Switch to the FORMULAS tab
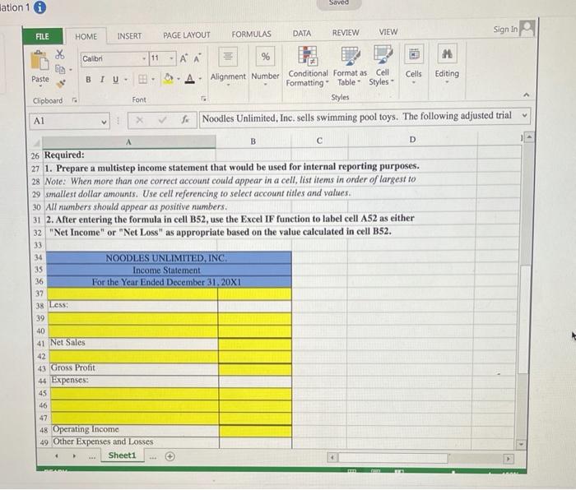576x490 pixels. click(x=251, y=35)
